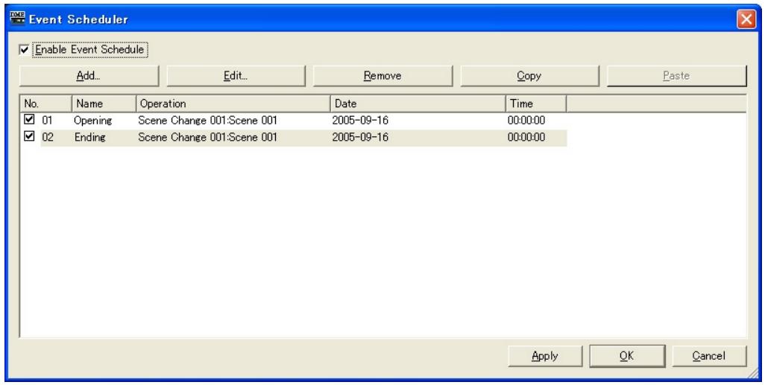Remove the selected event
The height and width of the screenshot is (385, 765).
click(382, 76)
